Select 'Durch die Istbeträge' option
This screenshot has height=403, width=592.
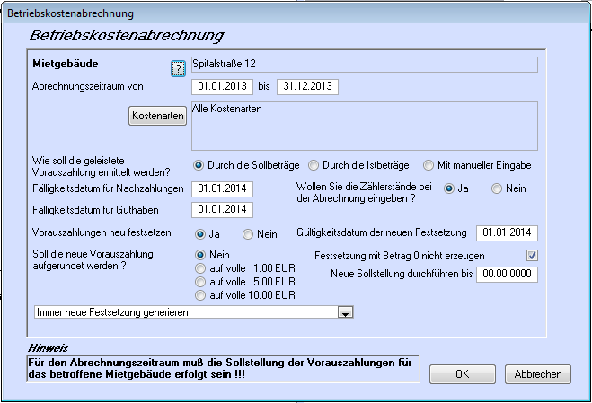click(314, 165)
